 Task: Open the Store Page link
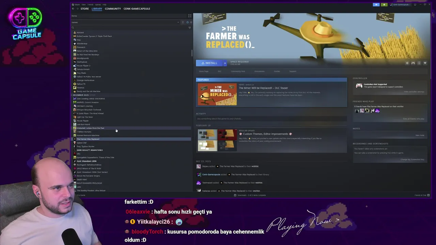[x=204, y=71]
